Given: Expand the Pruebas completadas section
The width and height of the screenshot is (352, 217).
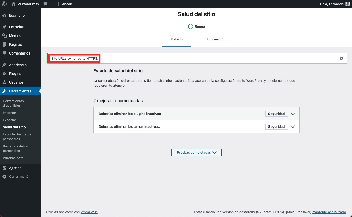Looking at the screenshot, I should click(x=196, y=152).
